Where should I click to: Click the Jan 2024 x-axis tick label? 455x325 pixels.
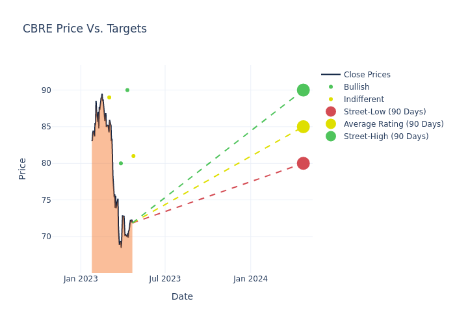(x=250, y=279)
